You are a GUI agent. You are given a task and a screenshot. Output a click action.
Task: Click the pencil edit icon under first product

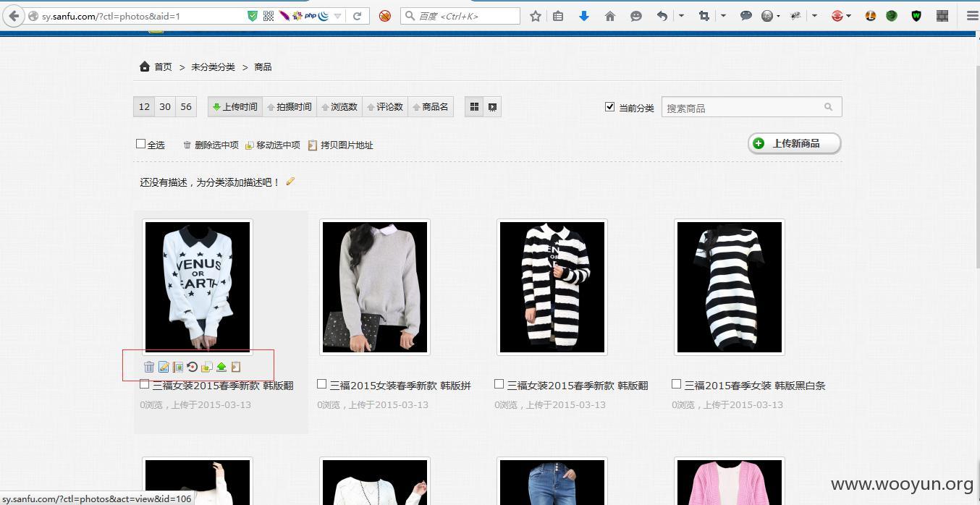[164, 368]
